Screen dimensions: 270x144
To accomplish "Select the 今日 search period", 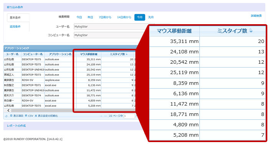I will click(79, 17).
